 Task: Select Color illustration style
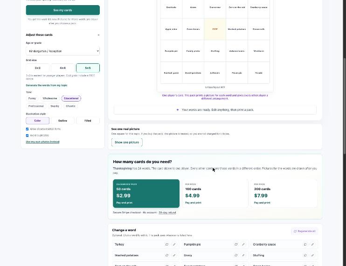[37, 121]
